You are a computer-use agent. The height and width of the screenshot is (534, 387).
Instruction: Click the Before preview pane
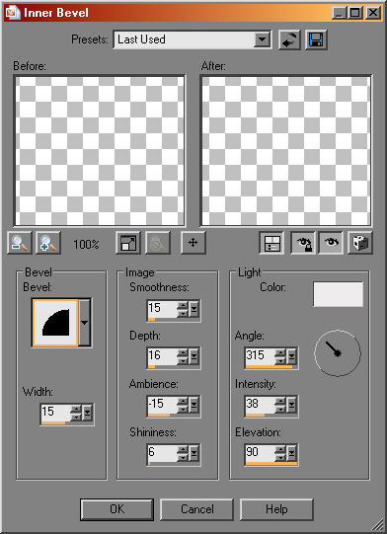coord(100,151)
